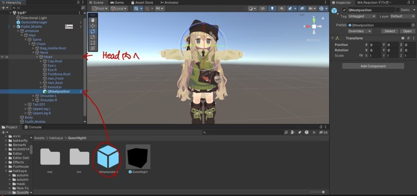
Task: Select the QNsetposition prefab asset thumbnail
Action: click(x=108, y=157)
